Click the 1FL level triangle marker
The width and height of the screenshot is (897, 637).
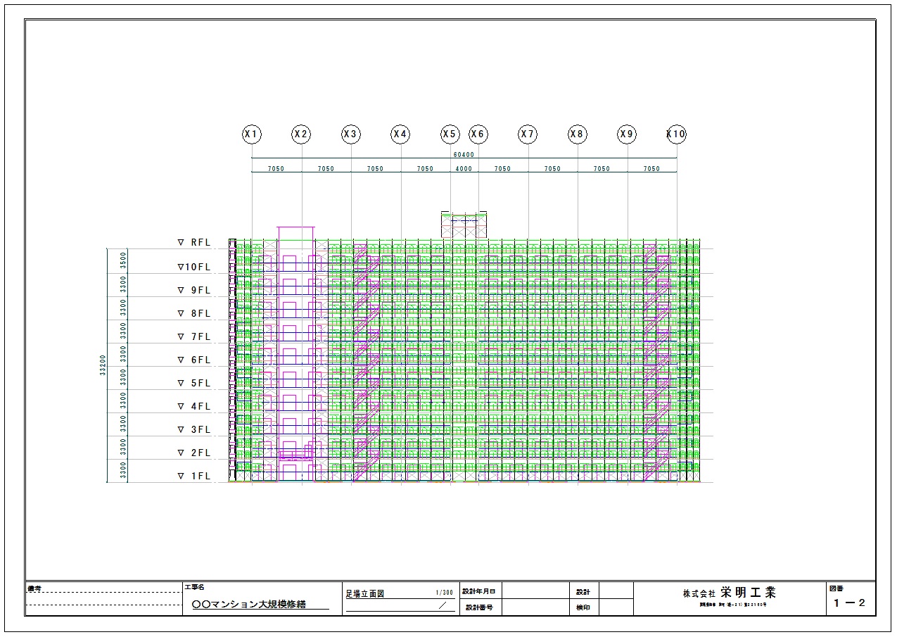181,477
